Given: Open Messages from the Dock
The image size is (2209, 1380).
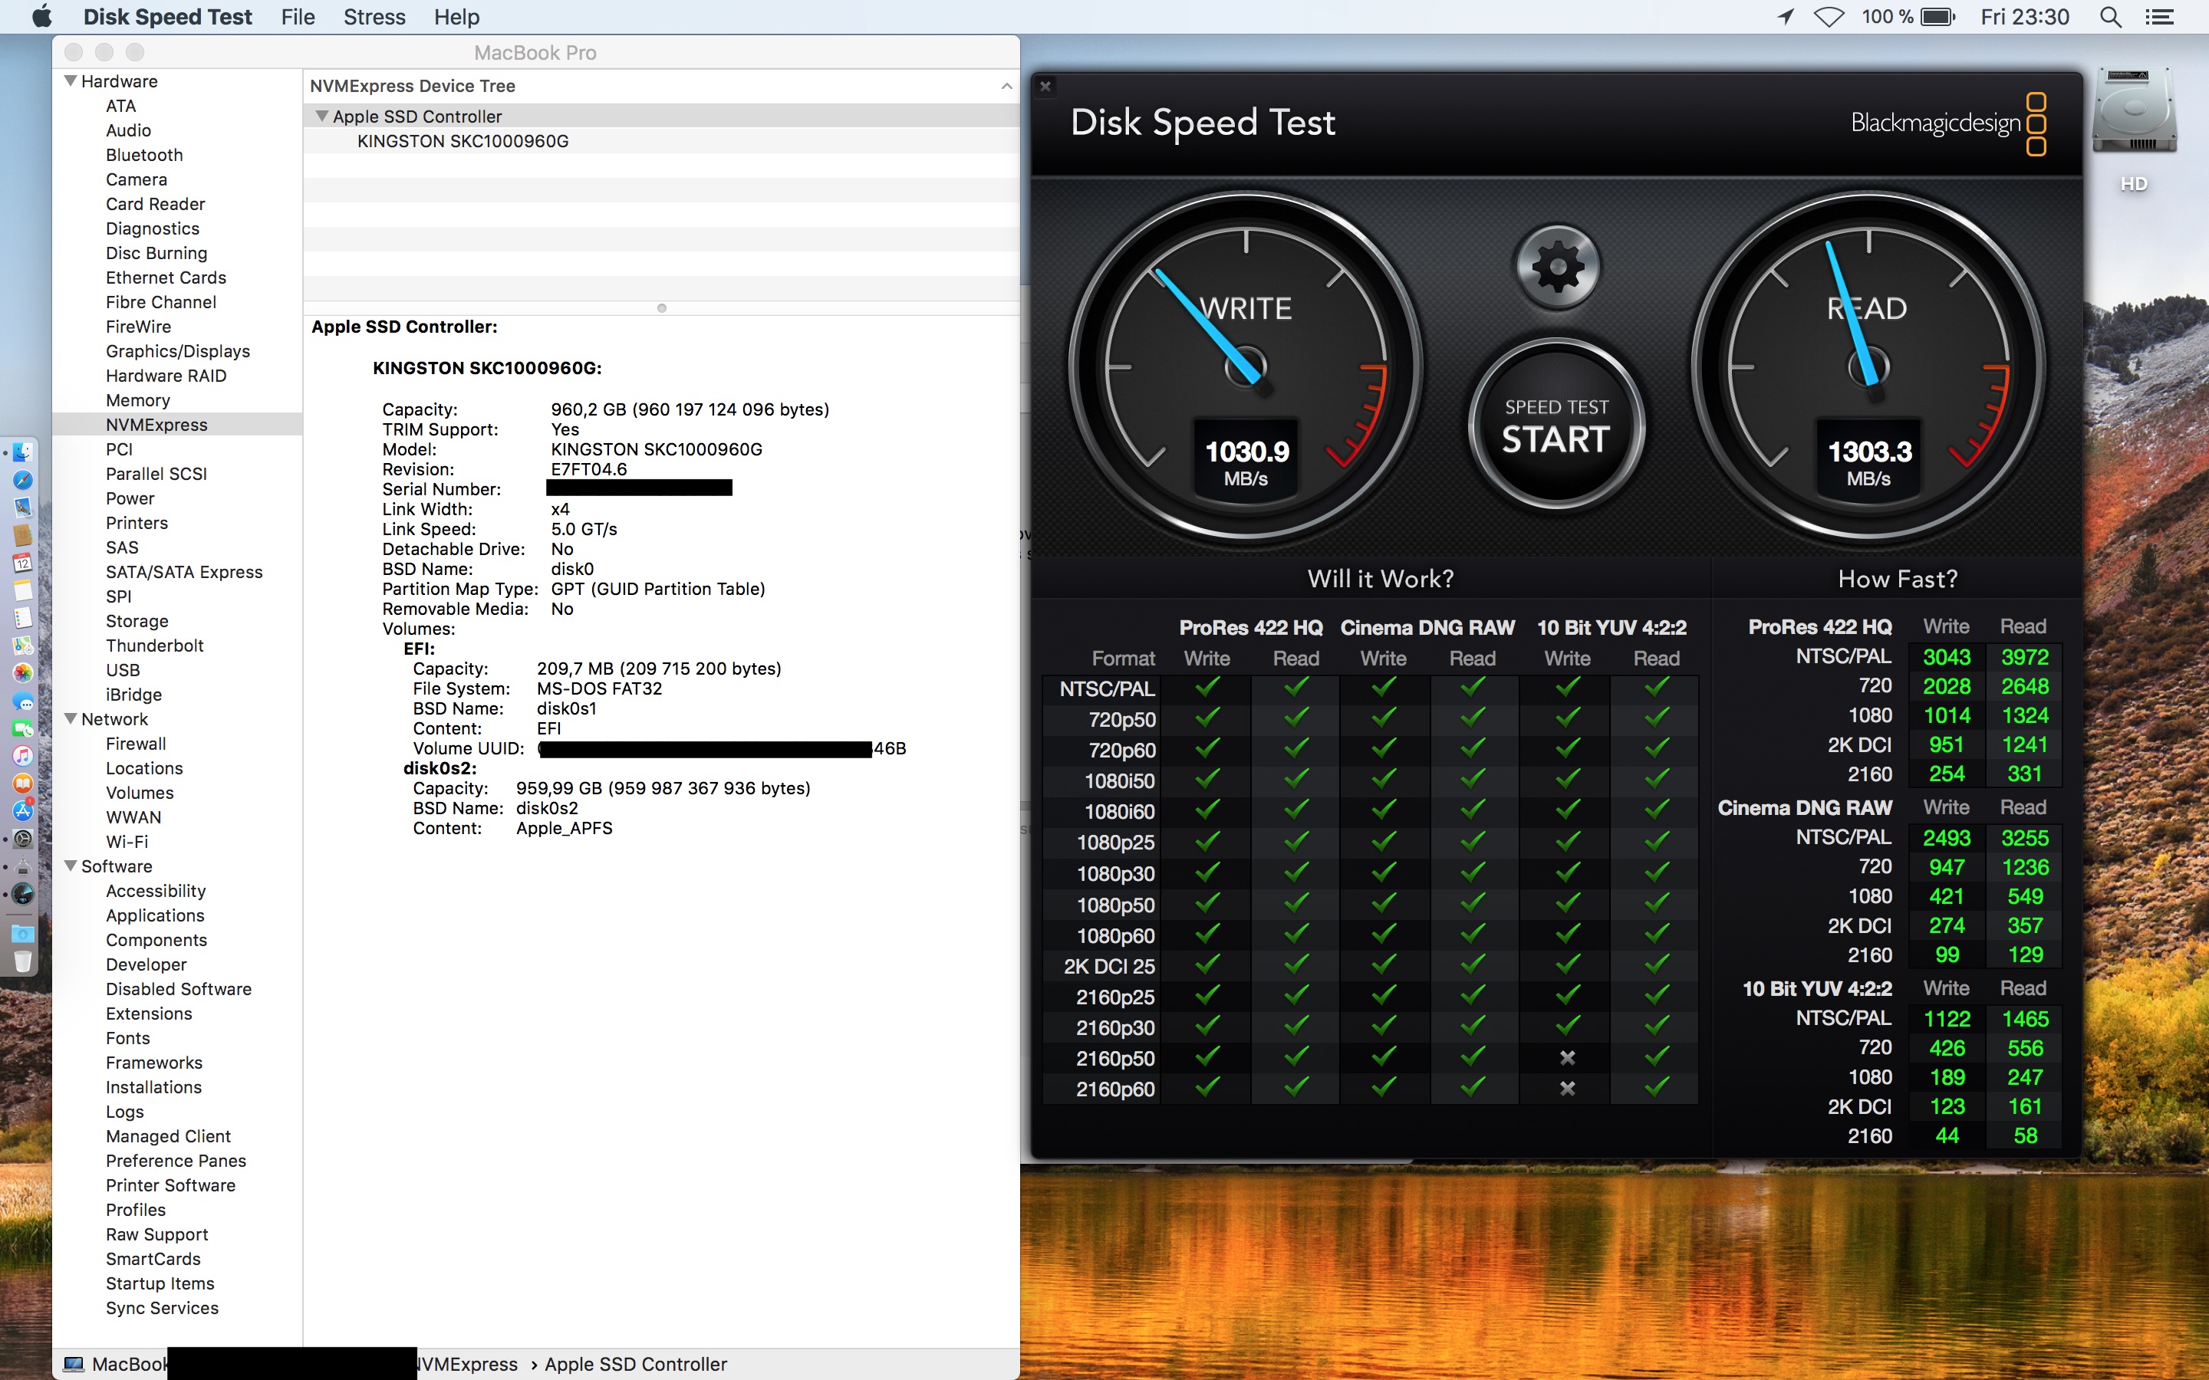Looking at the screenshot, I should tap(23, 701).
